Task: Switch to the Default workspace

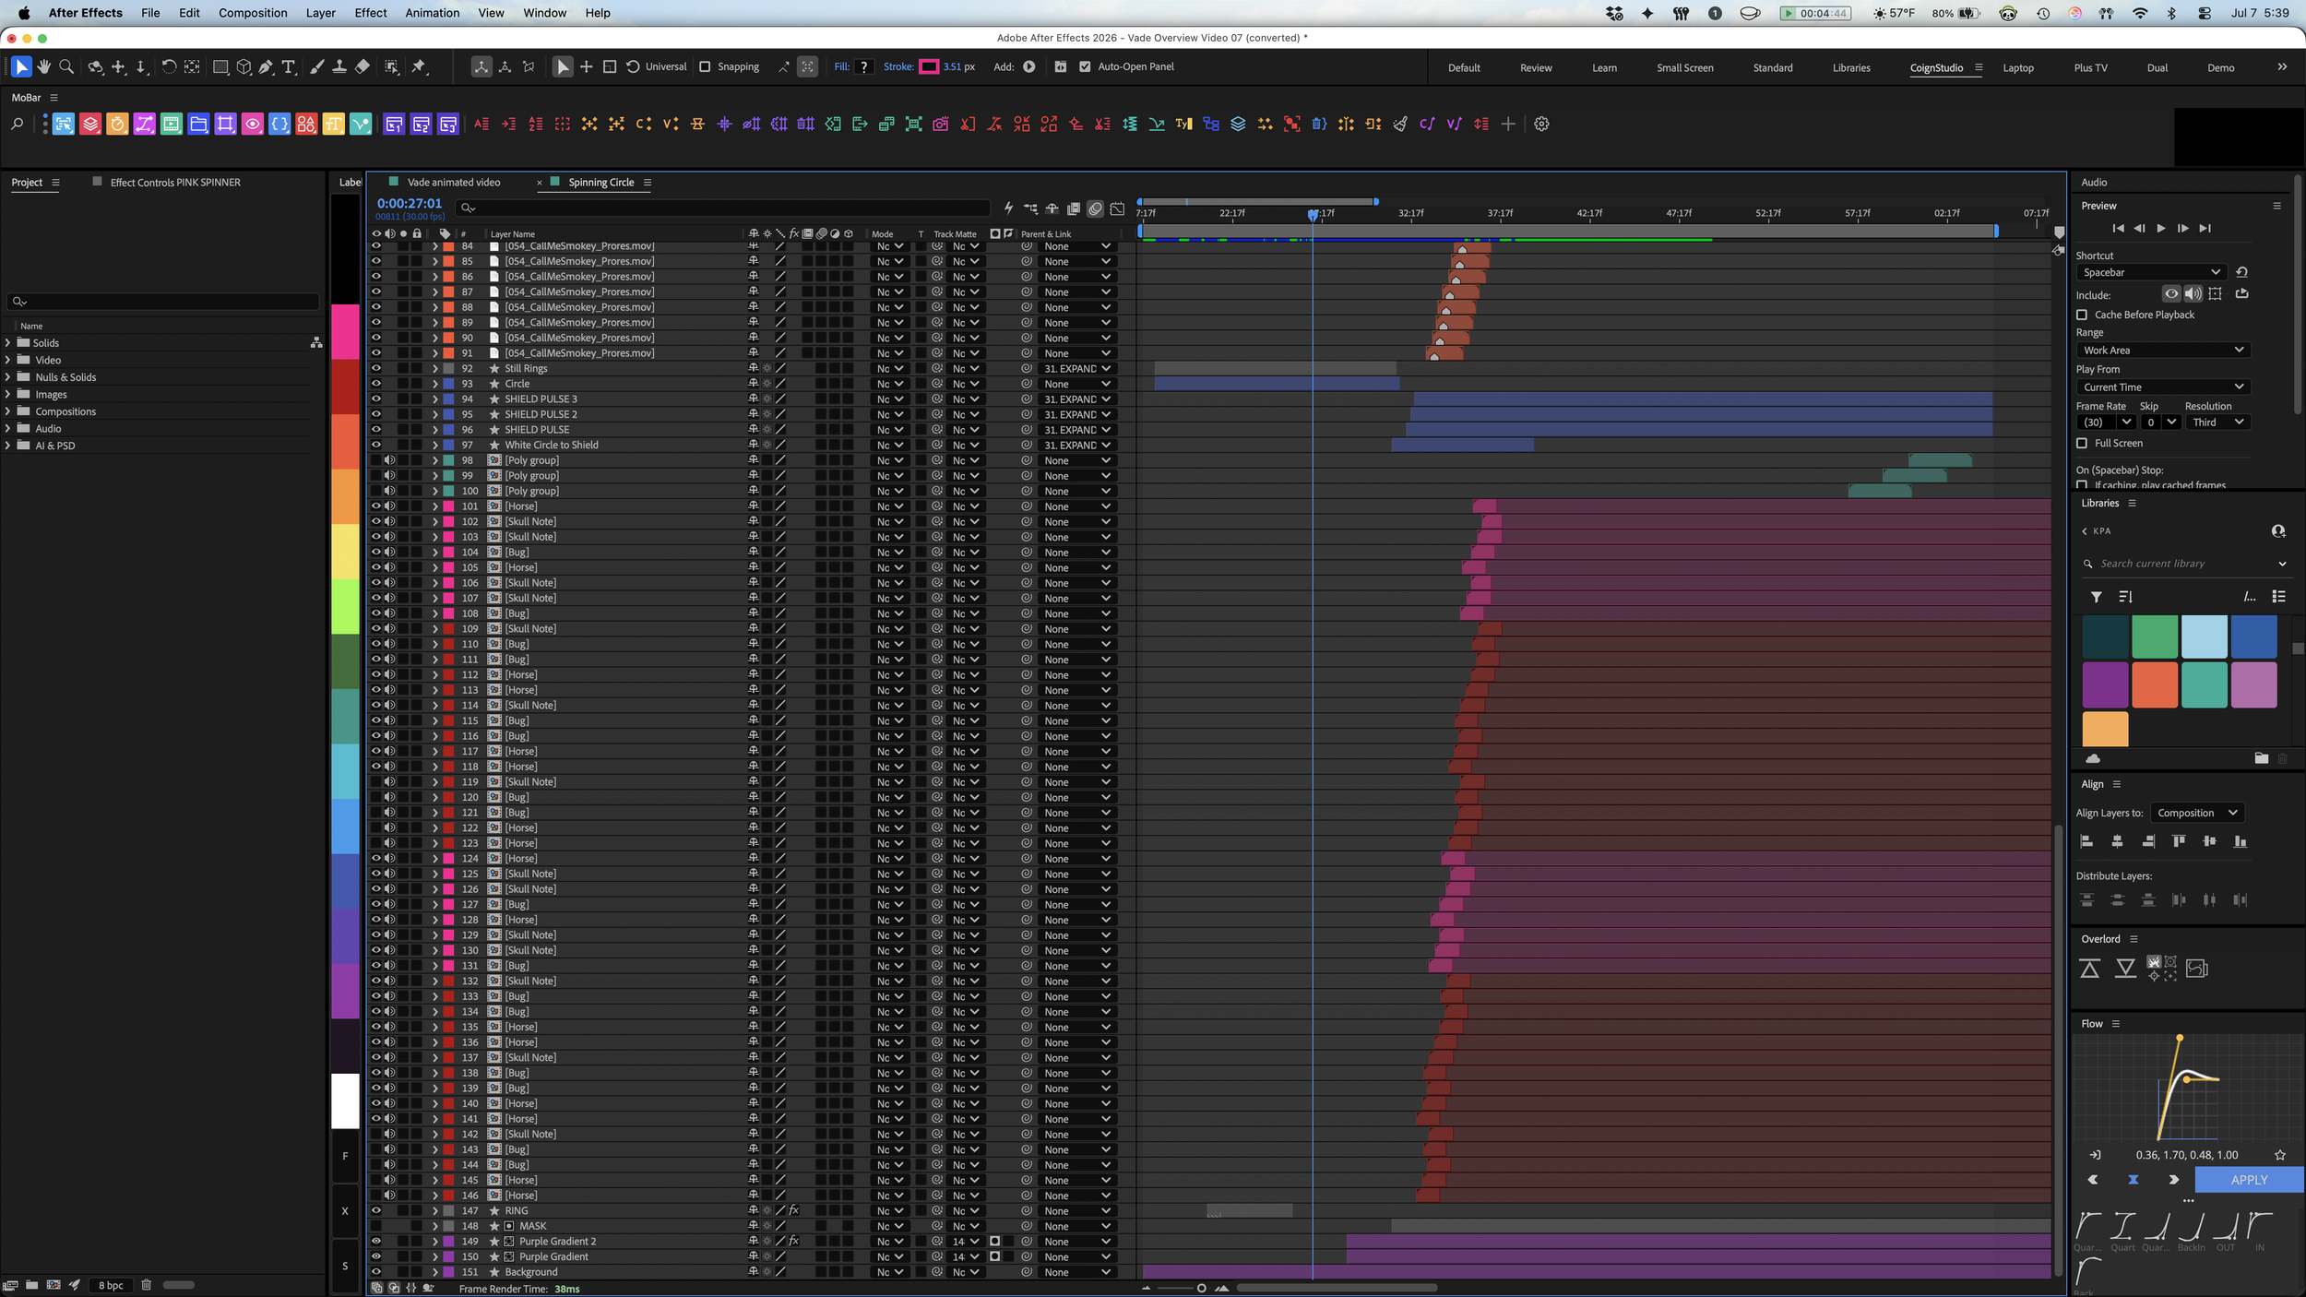Action: click(x=1464, y=68)
